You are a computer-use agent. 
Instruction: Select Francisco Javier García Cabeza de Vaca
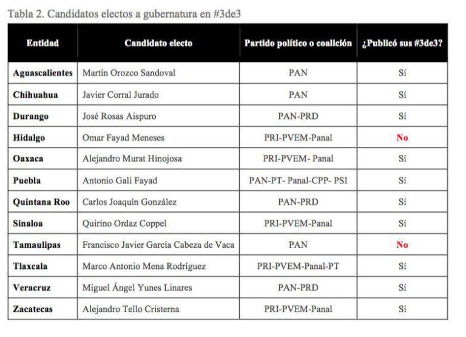(x=158, y=245)
